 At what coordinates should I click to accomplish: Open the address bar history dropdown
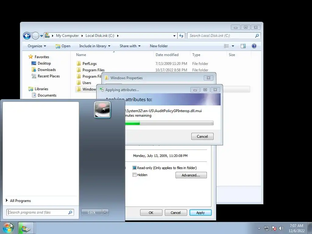point(174,36)
